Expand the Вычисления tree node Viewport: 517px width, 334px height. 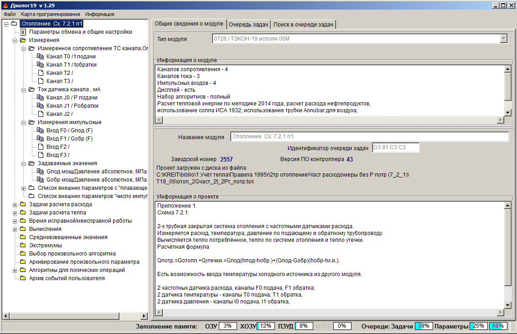[15, 229]
